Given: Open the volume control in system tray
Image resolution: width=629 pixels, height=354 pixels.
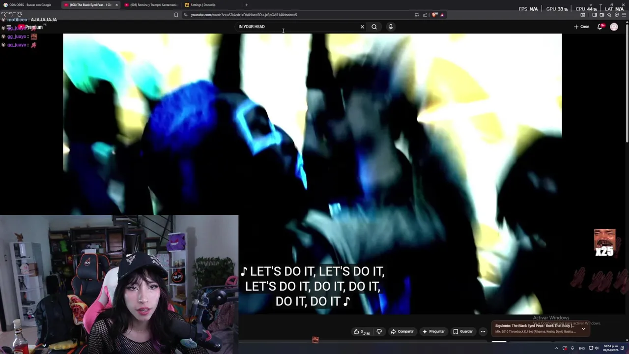Looking at the screenshot, I should point(597,348).
